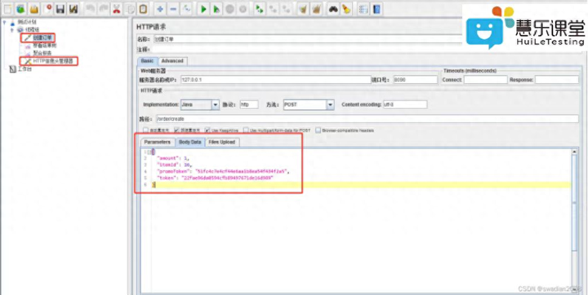Viewport: 588px width, 295px height.
Task: Click the "promoToken" line in body data
Action: (x=224, y=171)
